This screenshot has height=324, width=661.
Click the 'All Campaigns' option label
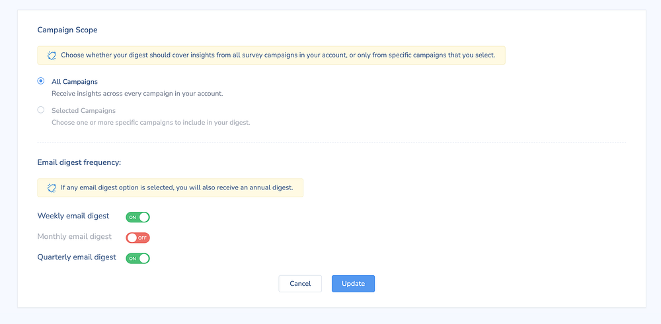[75, 82]
